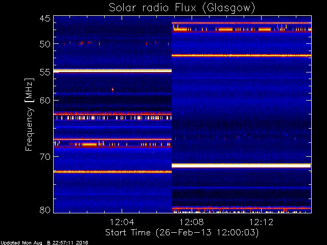
Task: Click the isolated red spot near 58 MHz
Action: pos(112,90)
